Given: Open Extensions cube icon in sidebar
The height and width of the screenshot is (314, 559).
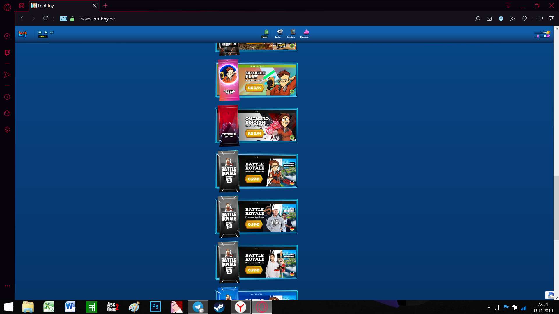Looking at the screenshot, I should point(7,113).
